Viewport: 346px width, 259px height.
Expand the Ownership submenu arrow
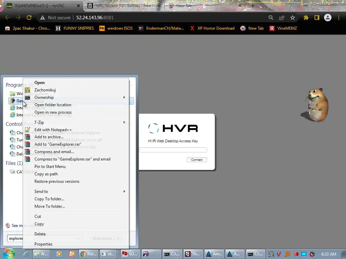pos(124,97)
